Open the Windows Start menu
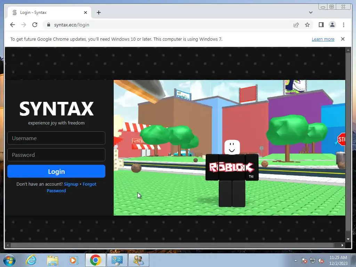 9,260
